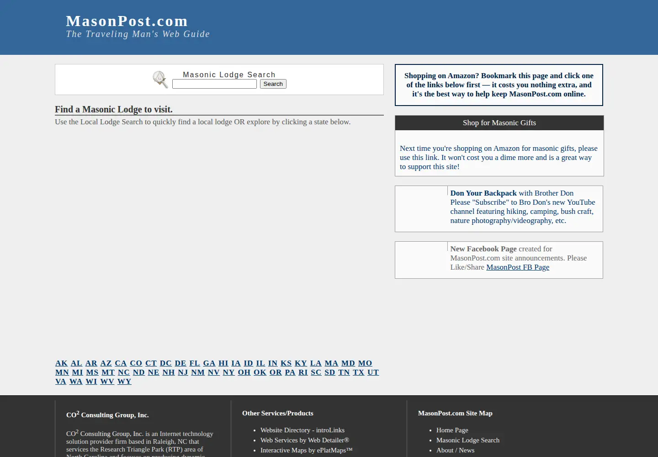Browse lodges in MN state link
The image size is (658, 457).
pyautogui.click(x=62, y=372)
